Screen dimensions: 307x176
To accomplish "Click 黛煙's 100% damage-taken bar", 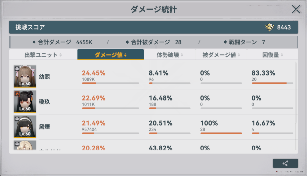I will 221,133.
